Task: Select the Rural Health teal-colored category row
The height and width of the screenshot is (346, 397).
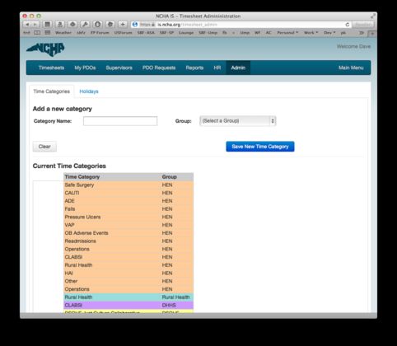Action: click(128, 297)
